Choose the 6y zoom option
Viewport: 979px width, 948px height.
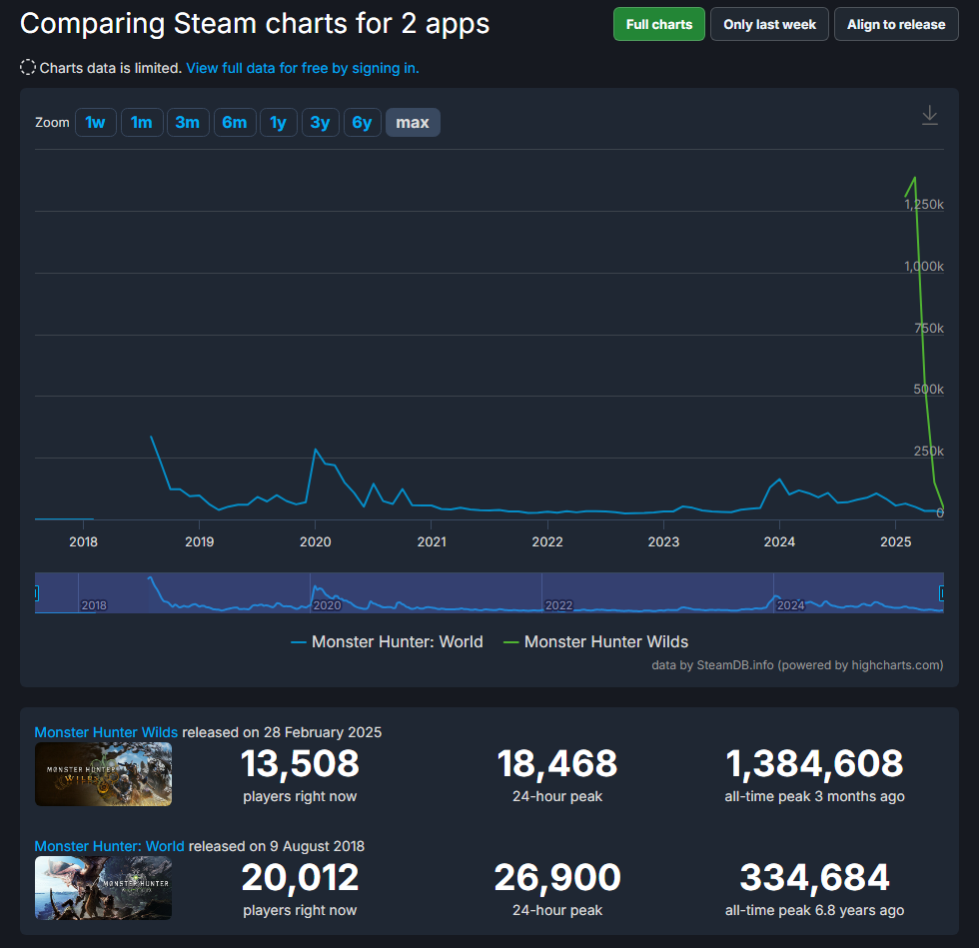pos(362,123)
